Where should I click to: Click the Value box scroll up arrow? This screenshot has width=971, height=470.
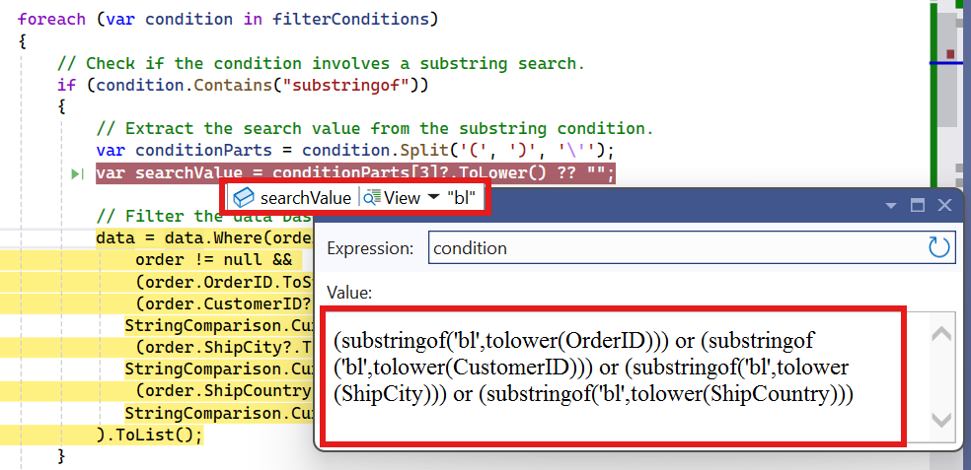click(941, 334)
